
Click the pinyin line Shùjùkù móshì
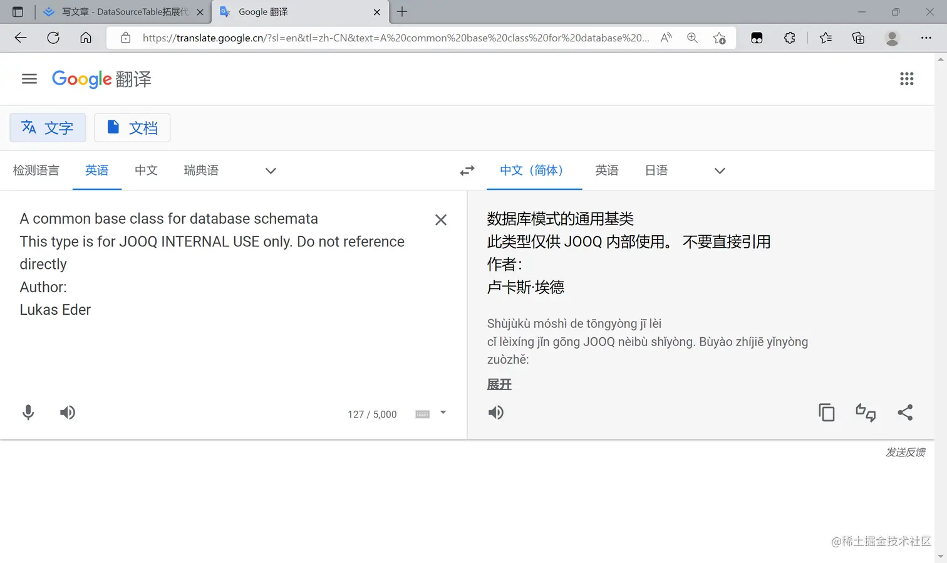point(574,324)
